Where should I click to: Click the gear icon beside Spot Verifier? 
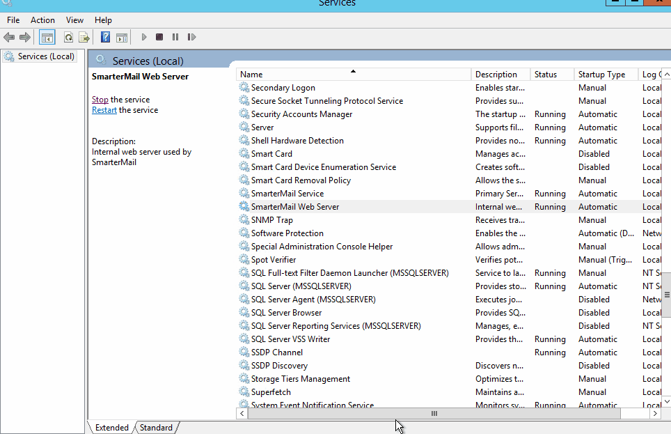[x=244, y=260]
